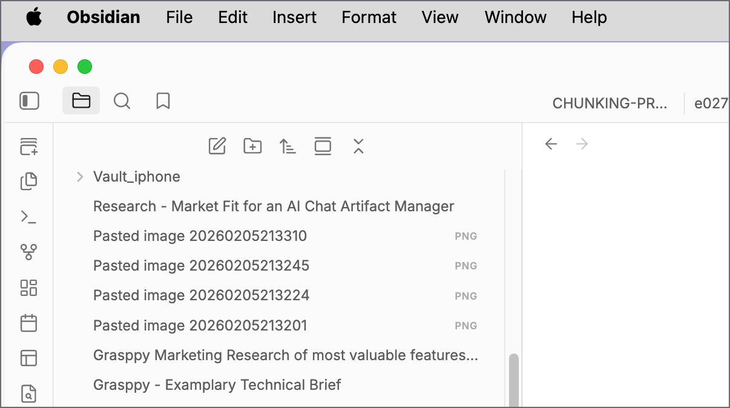The height and width of the screenshot is (408, 730).
Task: Open the Insert menu
Action: coord(295,17)
